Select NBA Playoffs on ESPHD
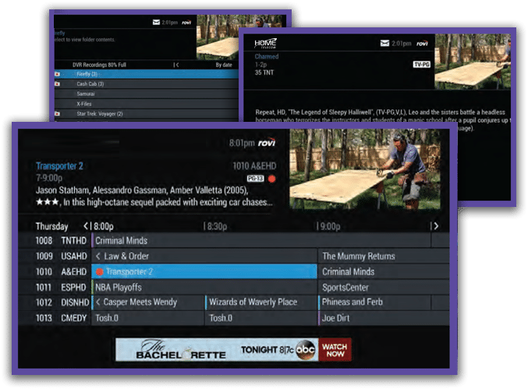 pyautogui.click(x=204, y=287)
